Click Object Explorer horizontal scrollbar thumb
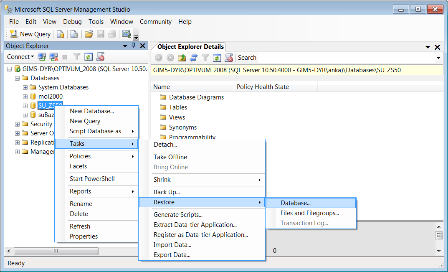This screenshot has width=448, height=272. [56, 251]
